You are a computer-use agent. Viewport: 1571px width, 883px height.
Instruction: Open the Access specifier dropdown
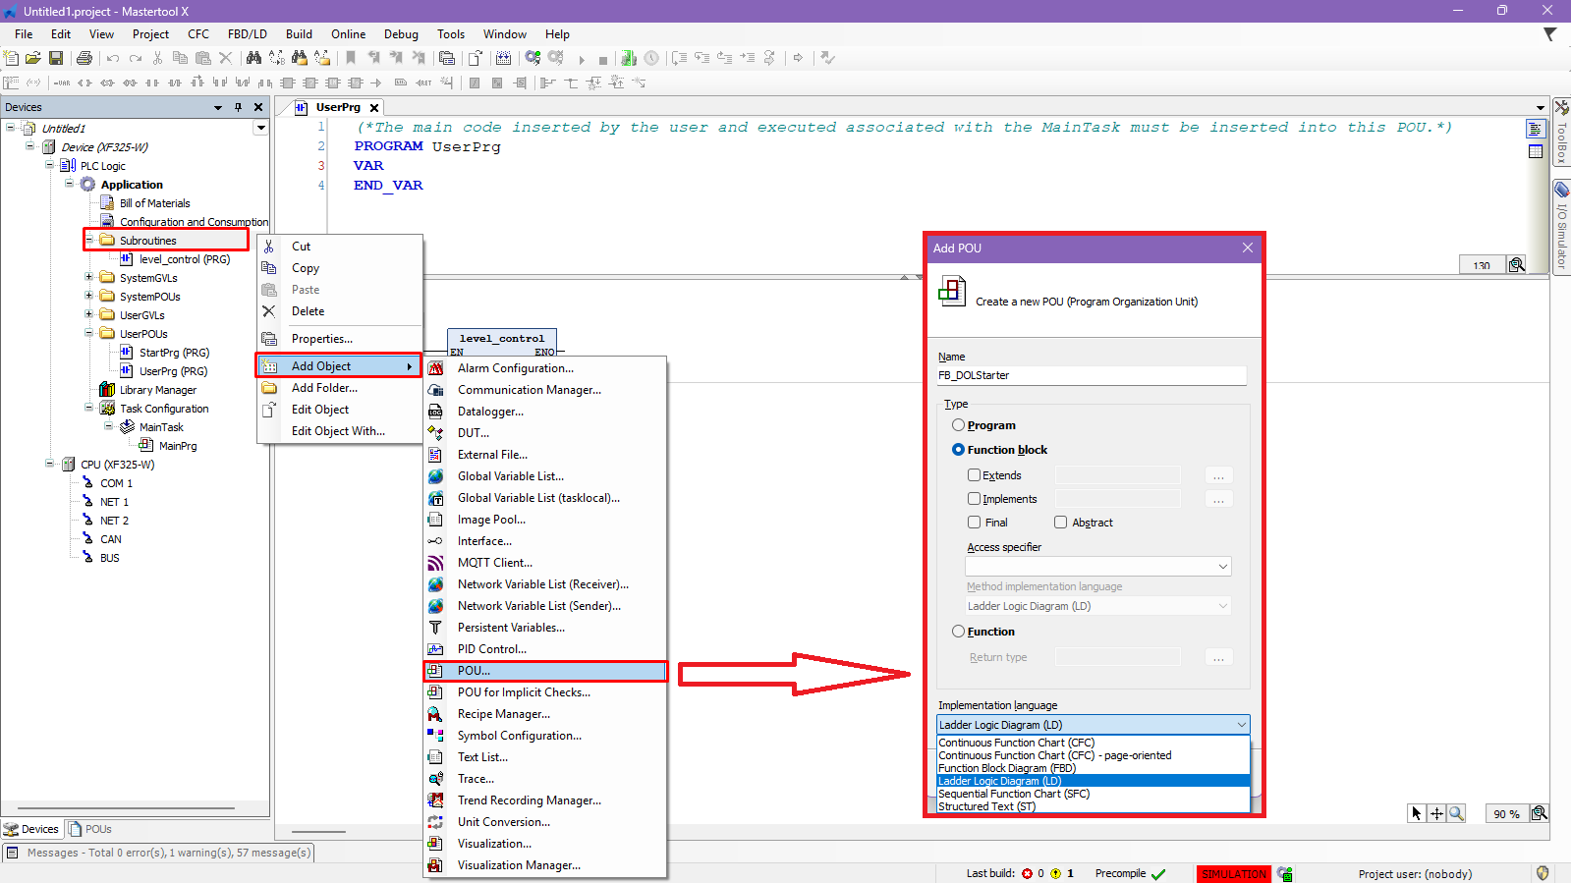tap(1097, 567)
